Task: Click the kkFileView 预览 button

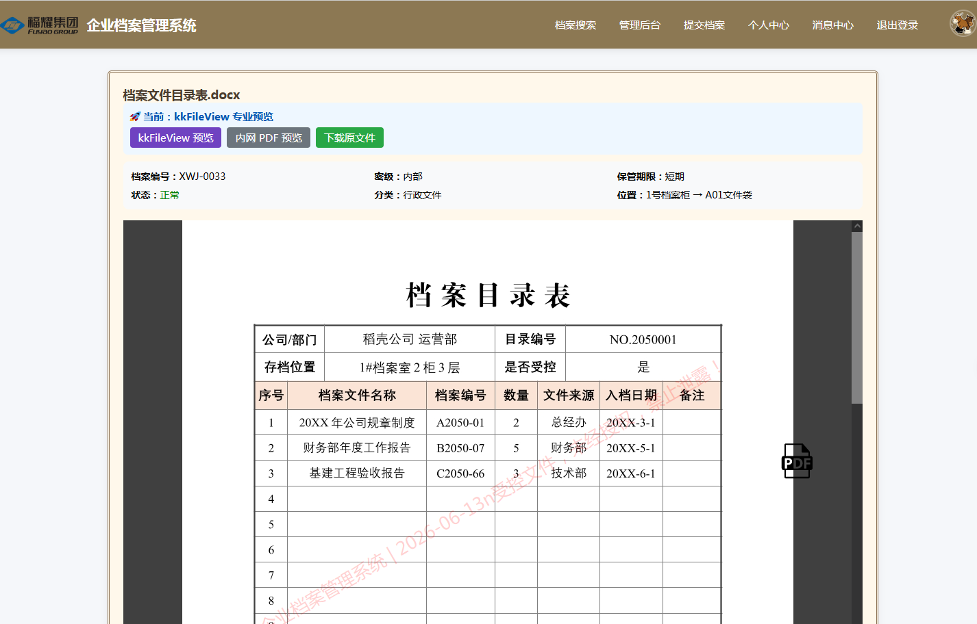Action: (175, 138)
